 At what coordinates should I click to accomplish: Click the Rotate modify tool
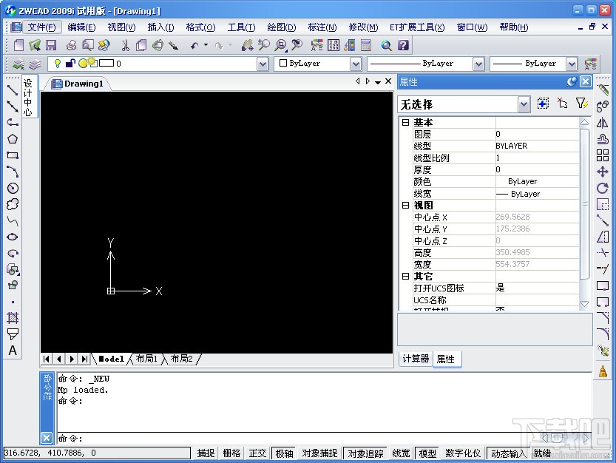tap(602, 189)
